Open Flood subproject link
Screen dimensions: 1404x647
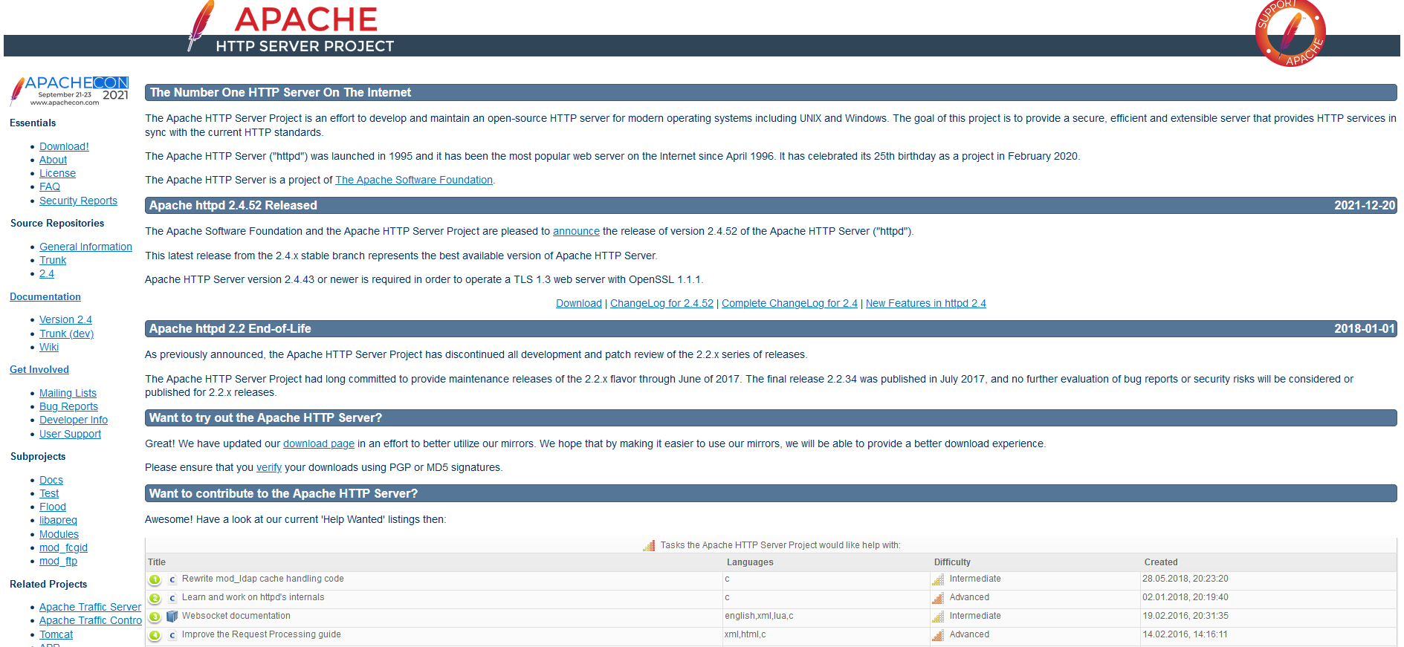53,507
